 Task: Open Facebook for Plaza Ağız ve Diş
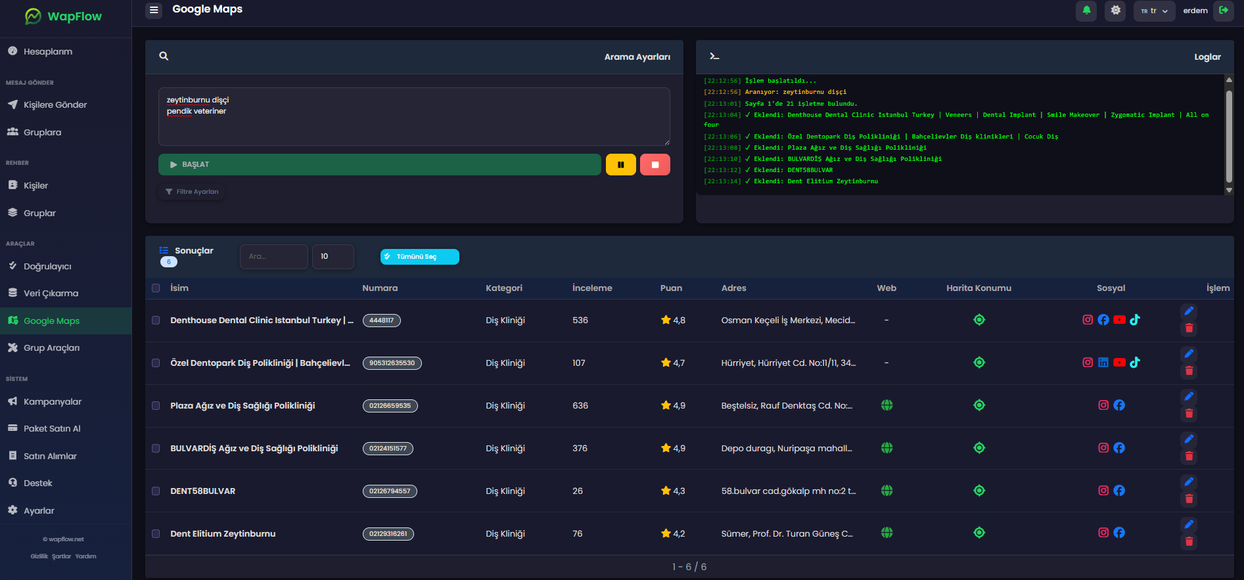pos(1119,405)
